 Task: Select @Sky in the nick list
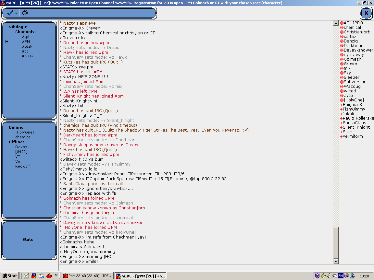tap(345, 73)
